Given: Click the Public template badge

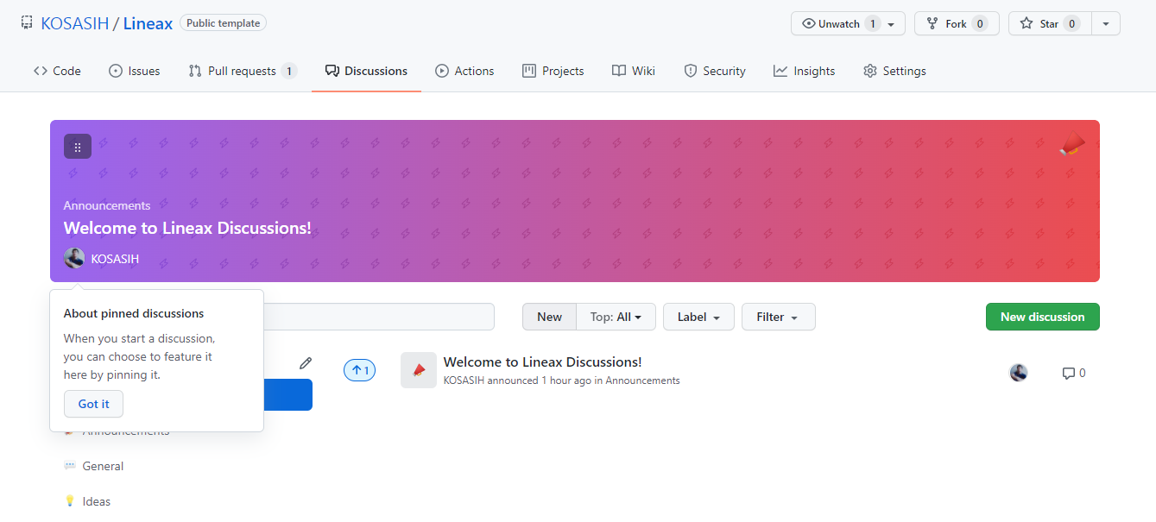Looking at the screenshot, I should [x=223, y=23].
